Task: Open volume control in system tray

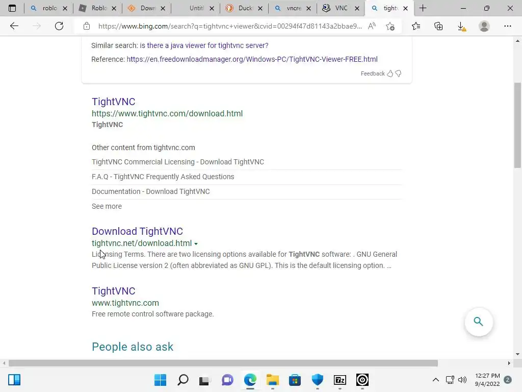Action: (462, 380)
